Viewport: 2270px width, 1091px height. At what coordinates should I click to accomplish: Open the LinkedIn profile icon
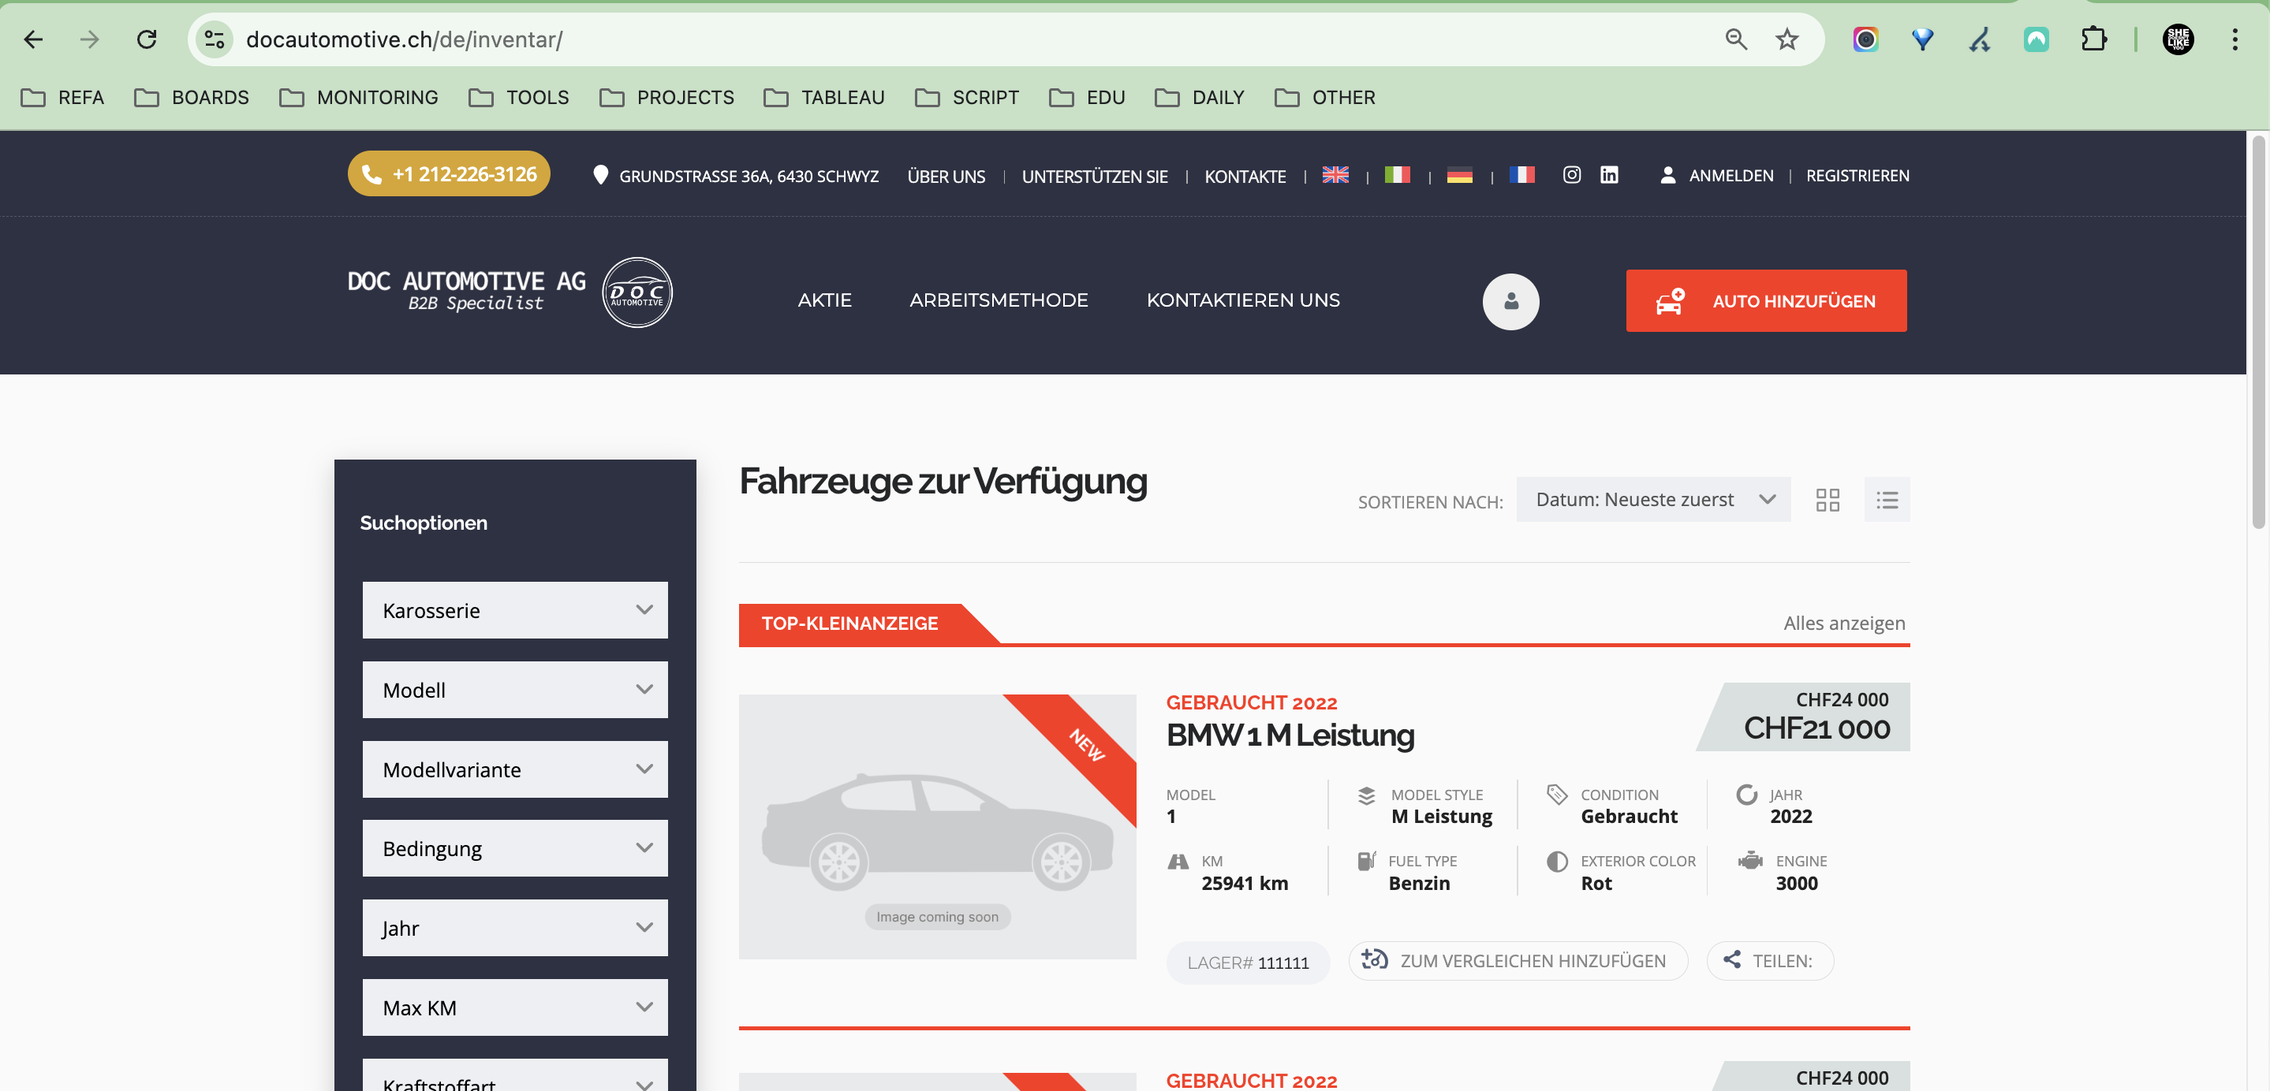click(x=1609, y=175)
